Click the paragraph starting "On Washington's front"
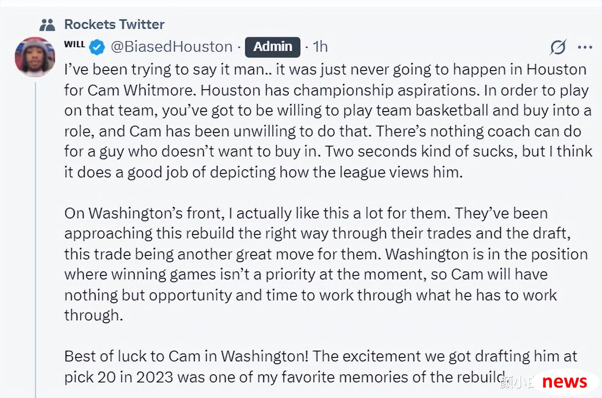602x398 pixels. tap(326, 264)
